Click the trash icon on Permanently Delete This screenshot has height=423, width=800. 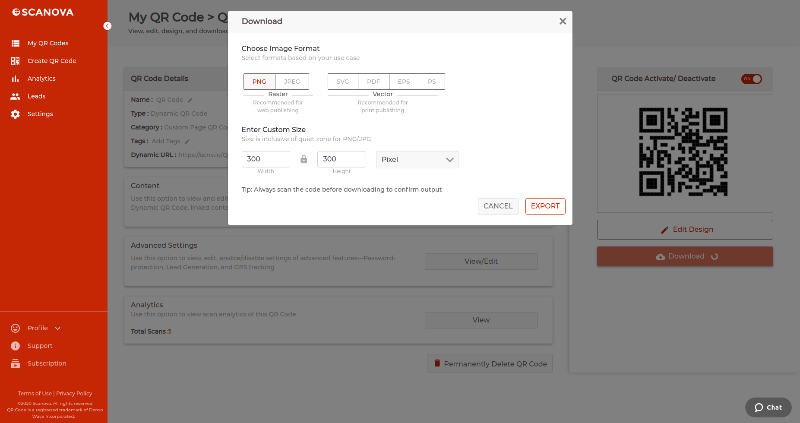point(437,363)
